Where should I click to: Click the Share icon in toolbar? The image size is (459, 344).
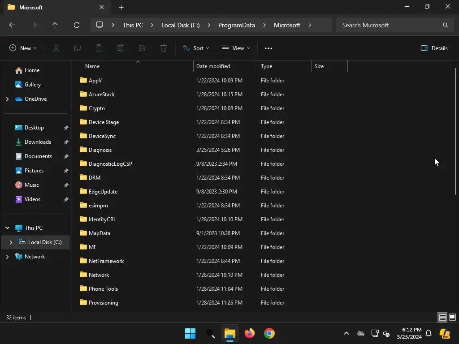click(x=142, y=48)
